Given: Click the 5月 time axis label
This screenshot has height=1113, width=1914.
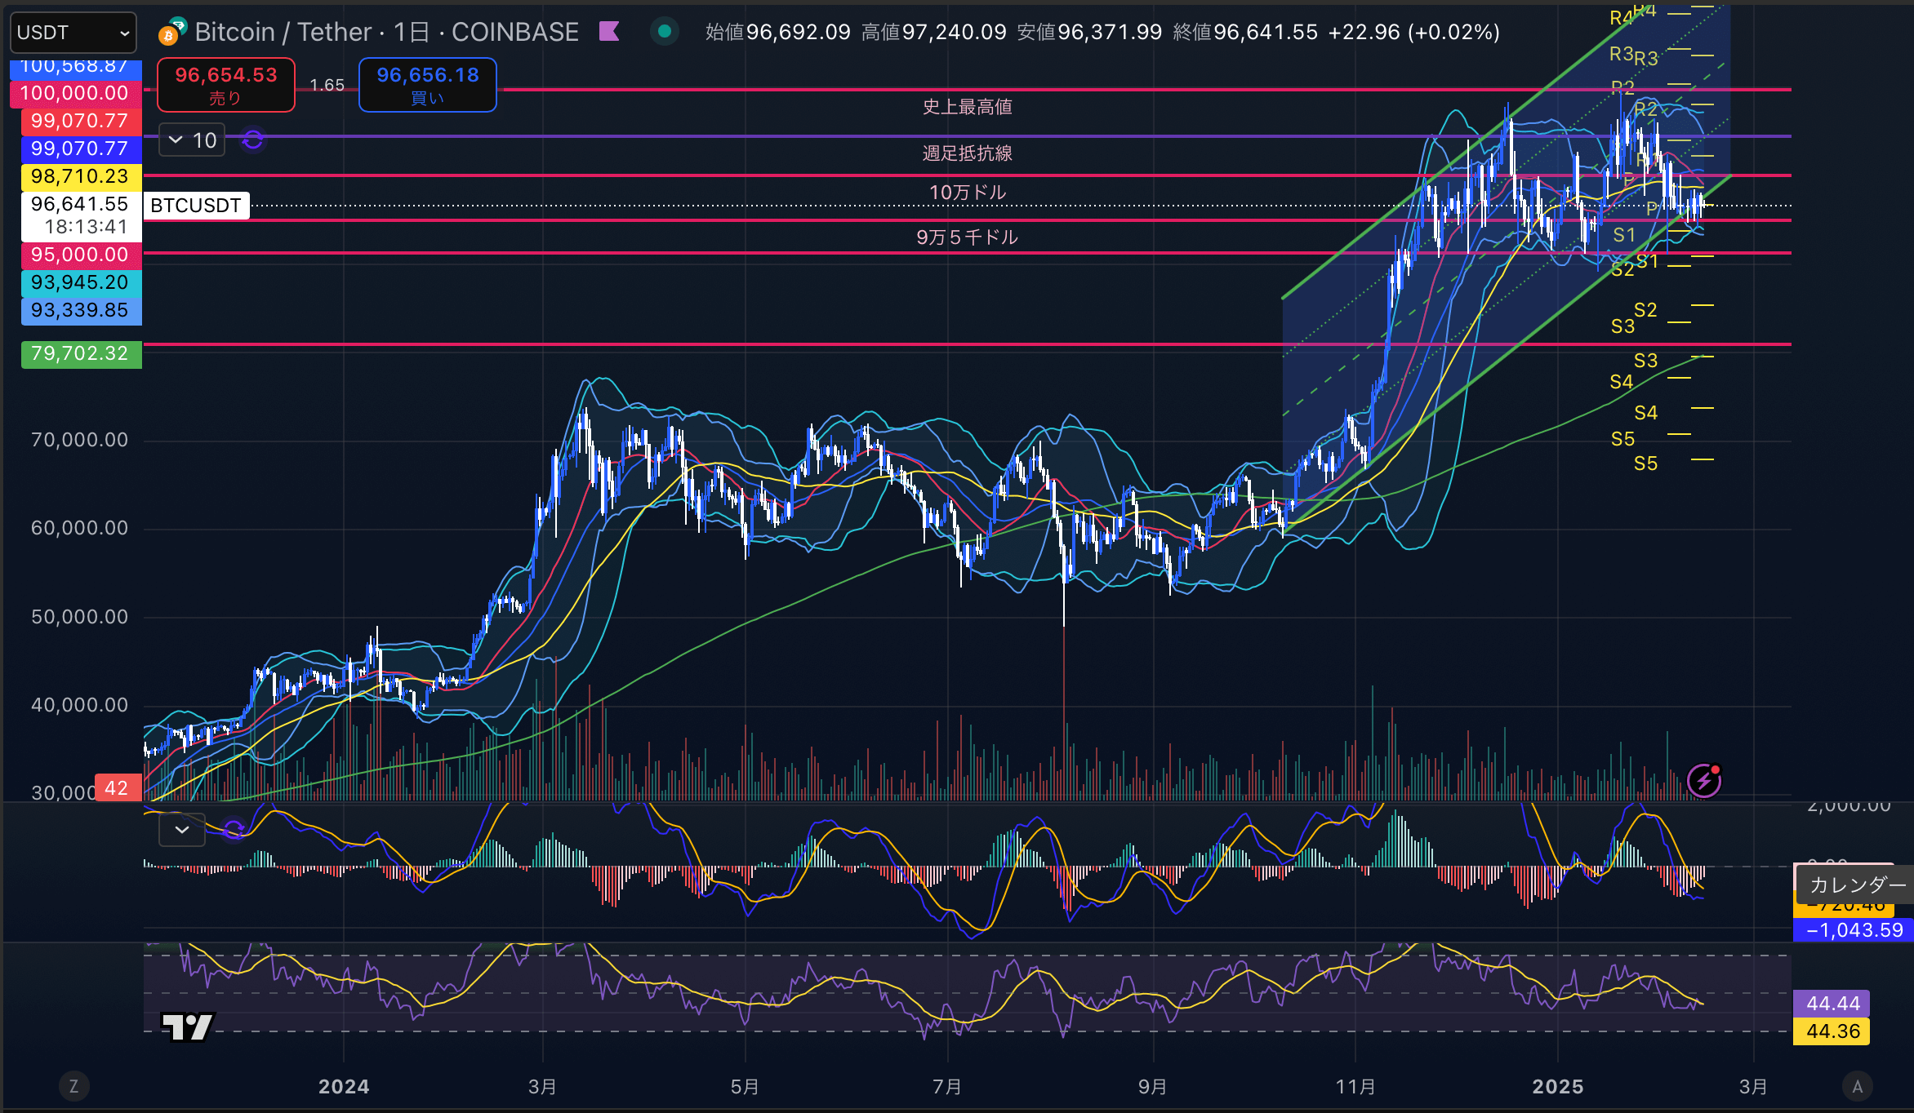Looking at the screenshot, I should pos(745,1087).
